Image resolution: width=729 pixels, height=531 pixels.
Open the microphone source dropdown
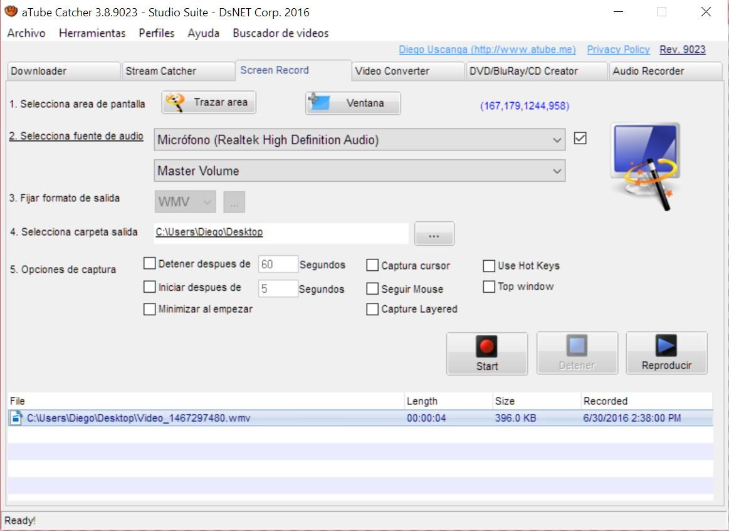(x=557, y=139)
